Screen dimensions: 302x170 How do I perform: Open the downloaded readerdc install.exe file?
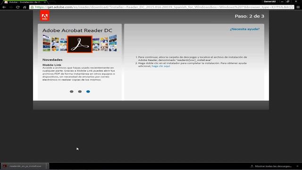tap(24, 166)
